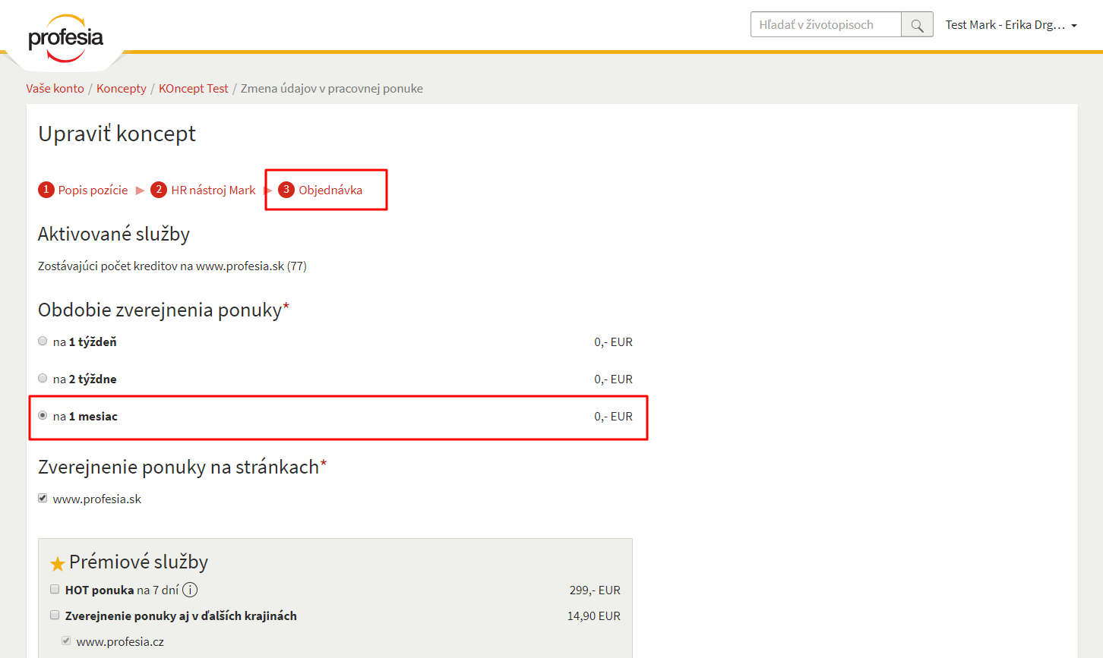
Task: Go to the 'Koncepty' breadcrumb link
Action: (122, 88)
